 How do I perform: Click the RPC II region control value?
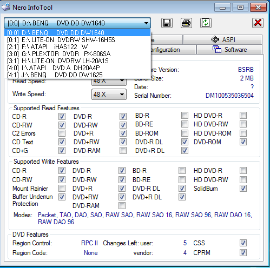pos(89,243)
